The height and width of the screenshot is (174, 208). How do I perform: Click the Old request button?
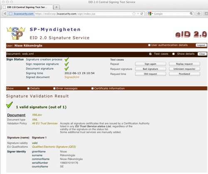pyautogui.click(x=151, y=74)
